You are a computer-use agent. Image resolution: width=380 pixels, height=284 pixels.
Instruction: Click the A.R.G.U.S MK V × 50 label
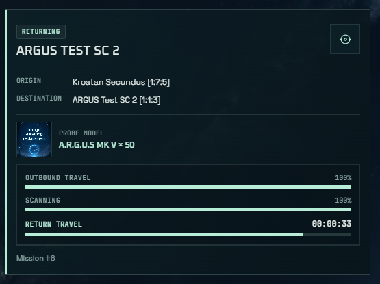click(x=97, y=145)
